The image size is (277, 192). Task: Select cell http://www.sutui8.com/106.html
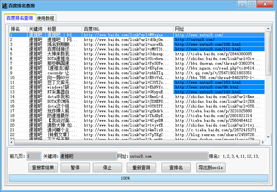click(219, 44)
